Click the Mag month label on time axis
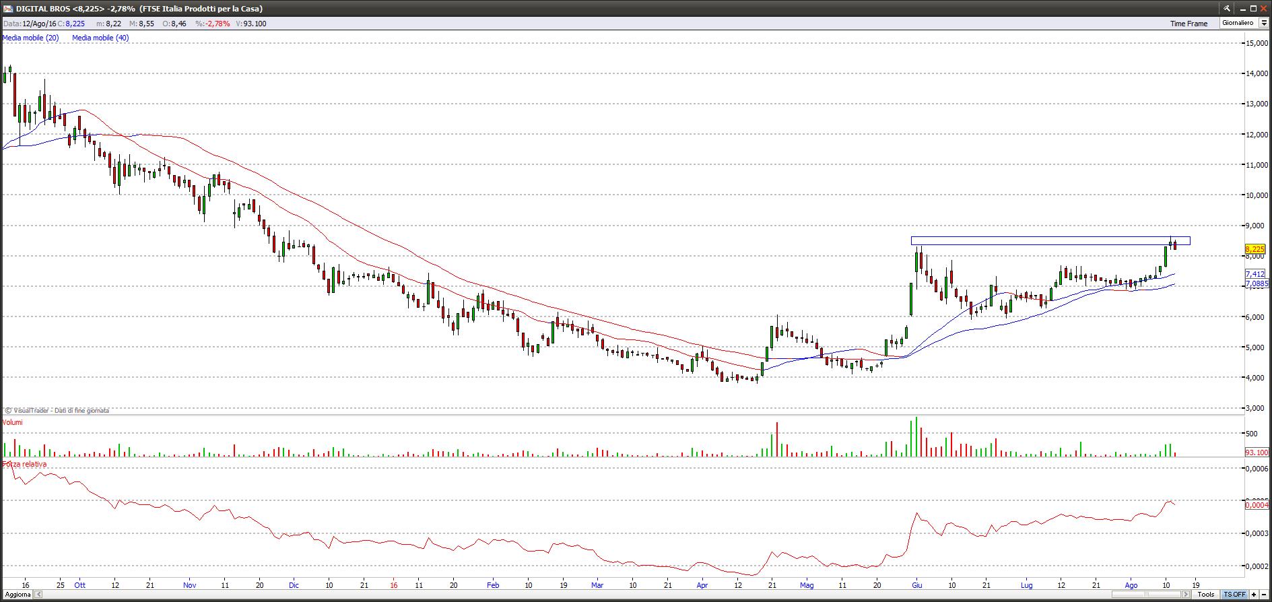The width and height of the screenshot is (1272, 602). [x=807, y=585]
